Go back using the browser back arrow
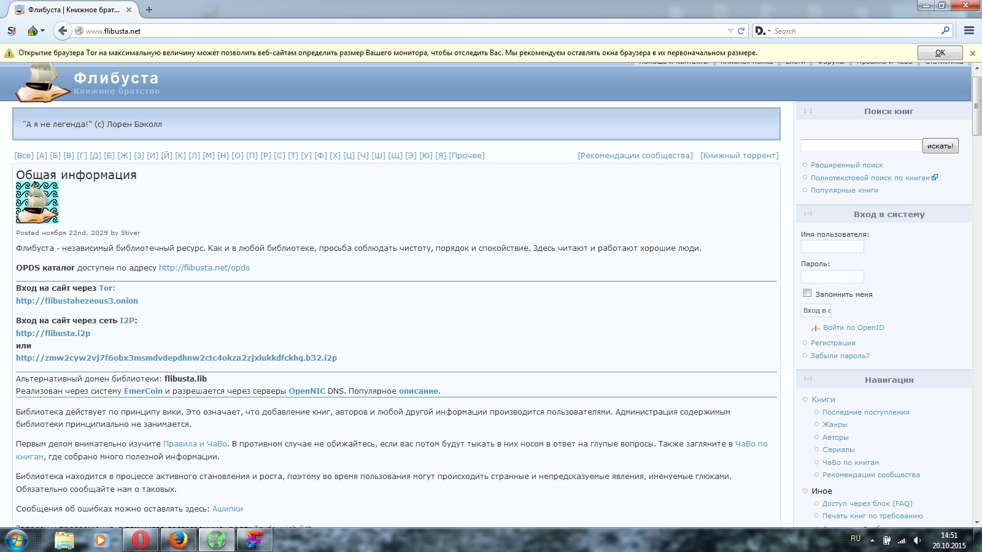The width and height of the screenshot is (982, 552). point(63,31)
